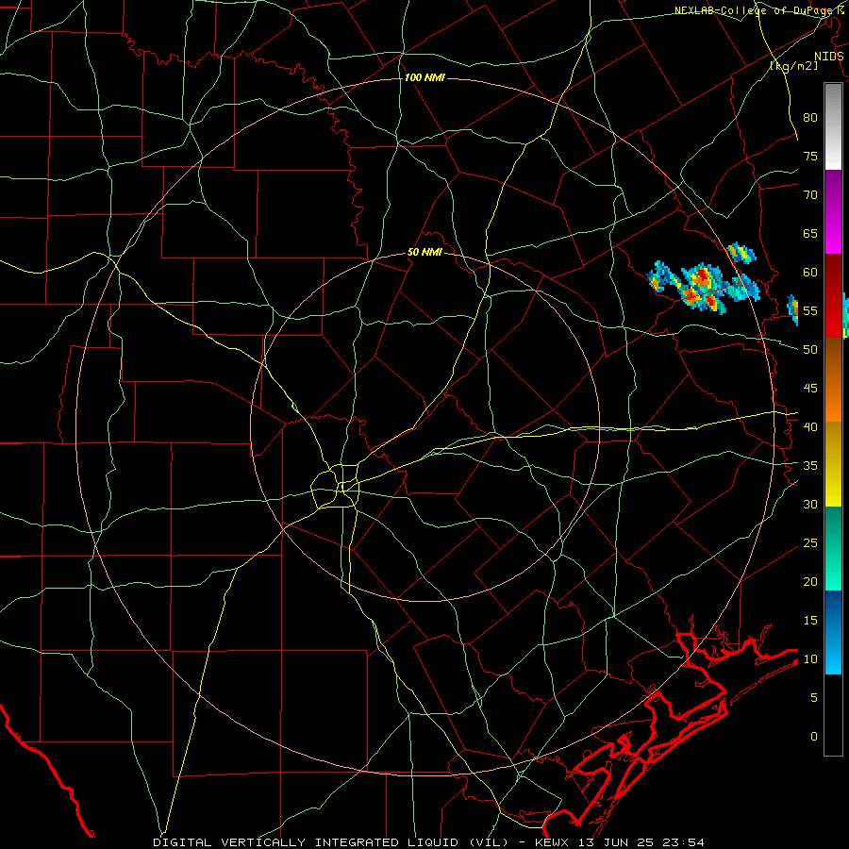Click the 30 value on the color scale
Screen dimensions: 849x849
[810, 504]
